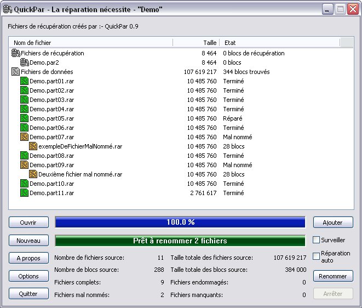This screenshot has width=362, height=308.
Task: Select the Demo.part01.rar file name
Action: pos(51,81)
